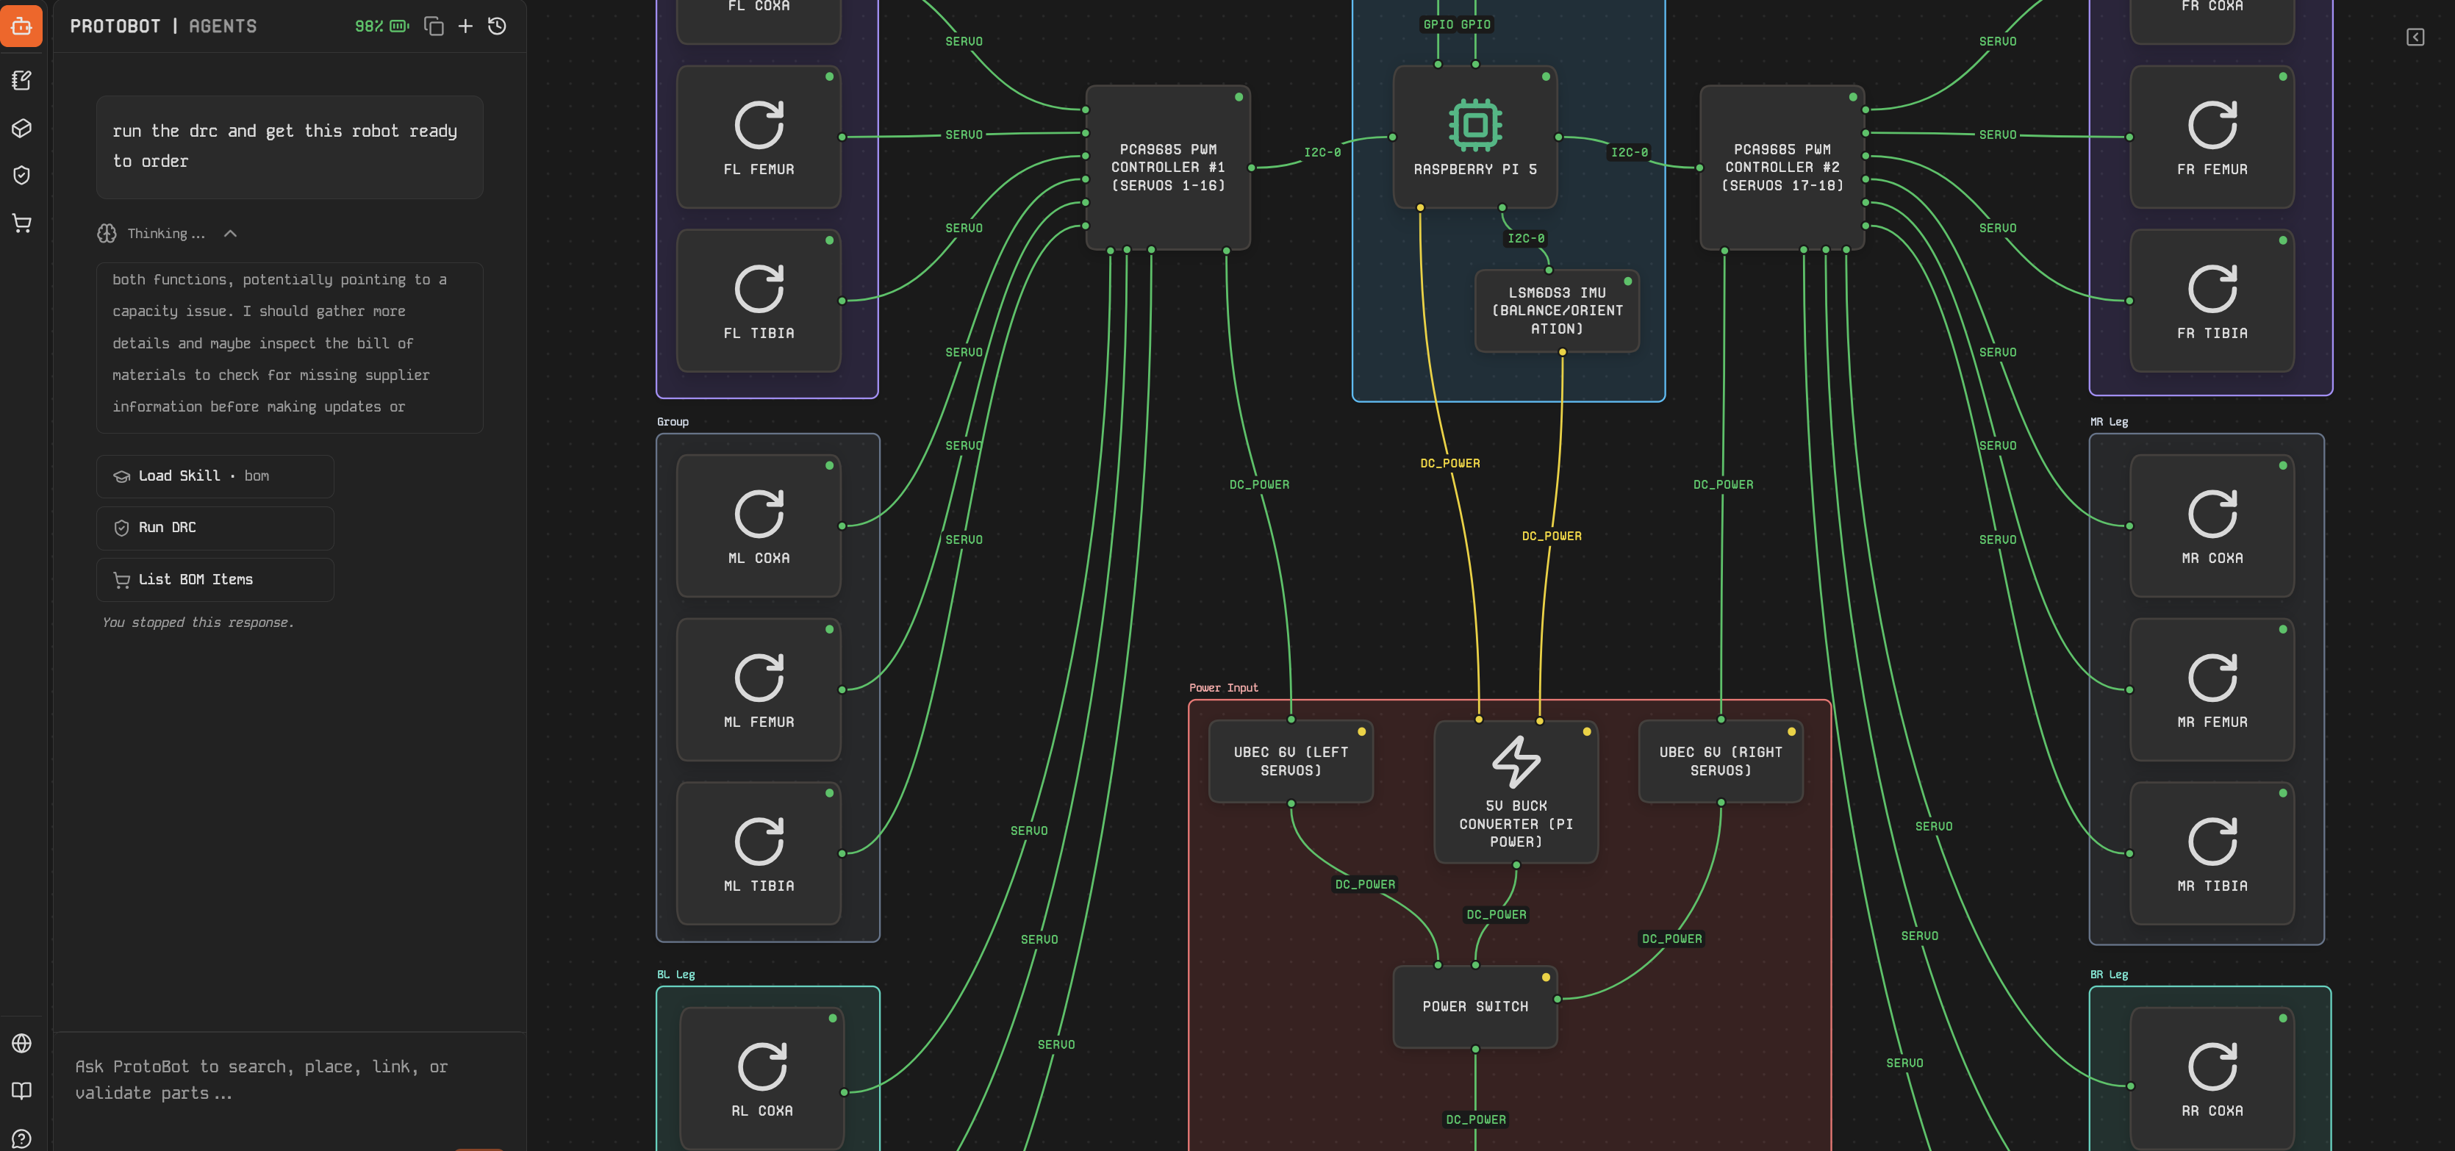Screen dimensions: 2455x1151
Task: Open the Load Skill bom step
Action: [x=215, y=476]
